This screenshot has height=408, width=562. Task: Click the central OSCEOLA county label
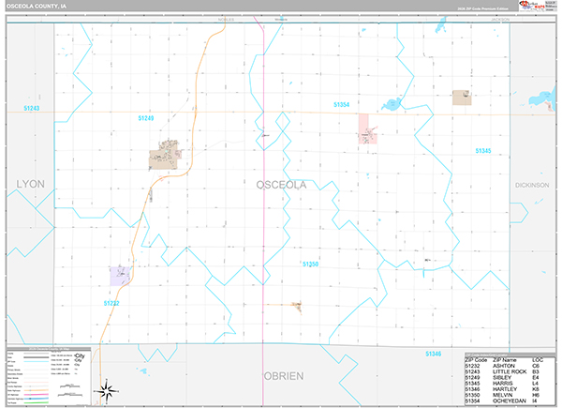pos(281,185)
